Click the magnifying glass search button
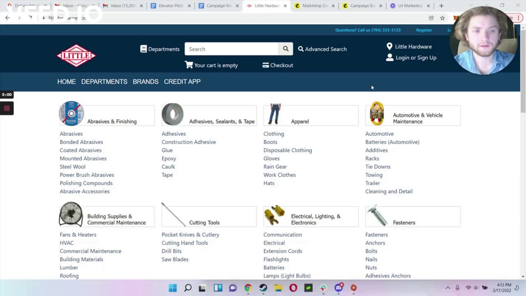526x296 pixels. point(286,49)
